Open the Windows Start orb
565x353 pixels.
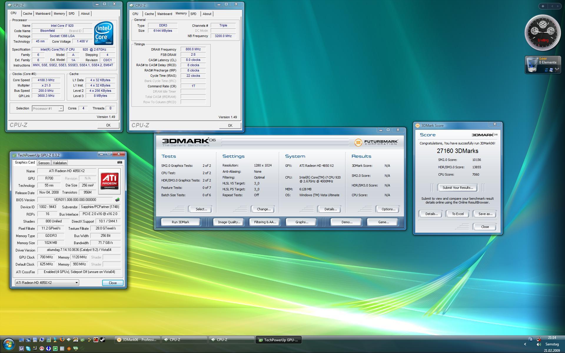click(9, 344)
